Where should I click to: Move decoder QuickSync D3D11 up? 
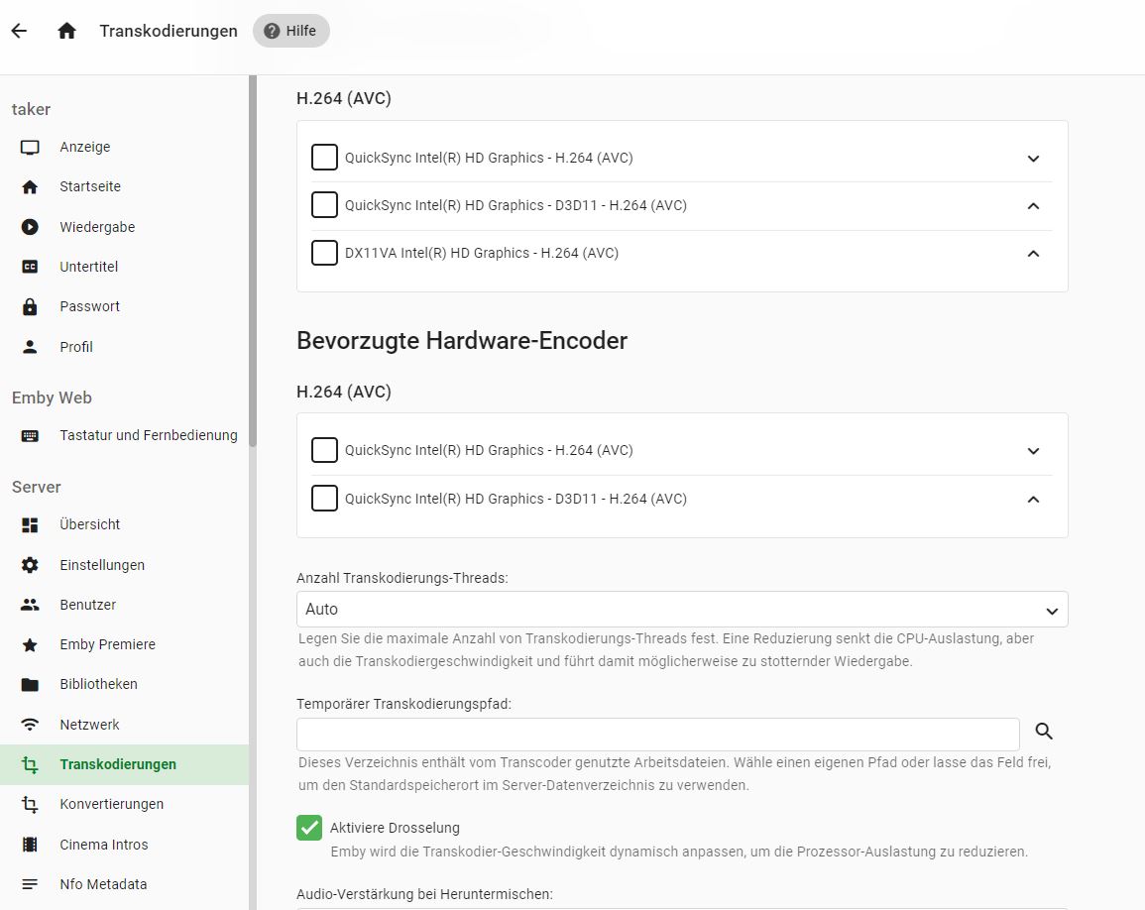(1033, 206)
